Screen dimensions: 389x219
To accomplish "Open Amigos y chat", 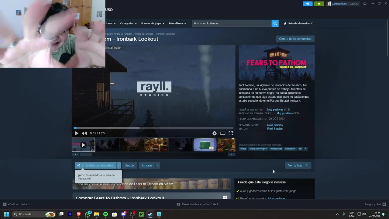I will (x=375, y=204).
